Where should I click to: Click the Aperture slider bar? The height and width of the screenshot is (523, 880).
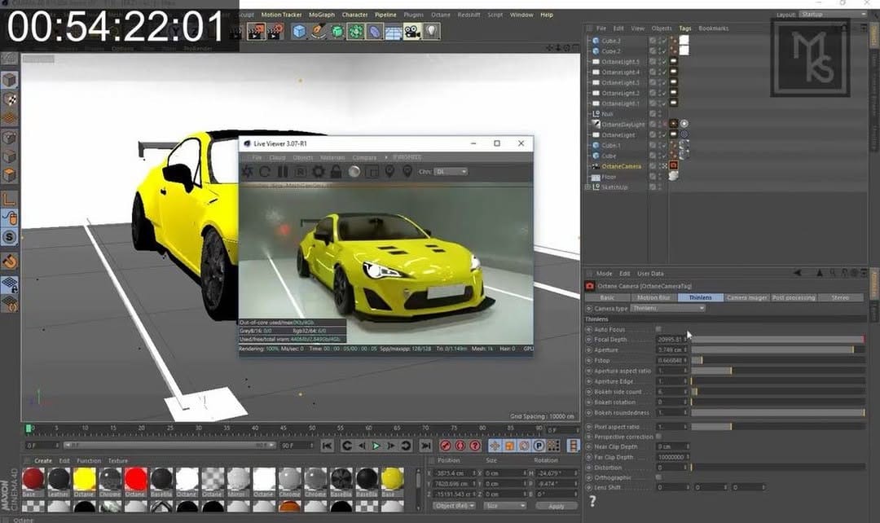point(778,349)
